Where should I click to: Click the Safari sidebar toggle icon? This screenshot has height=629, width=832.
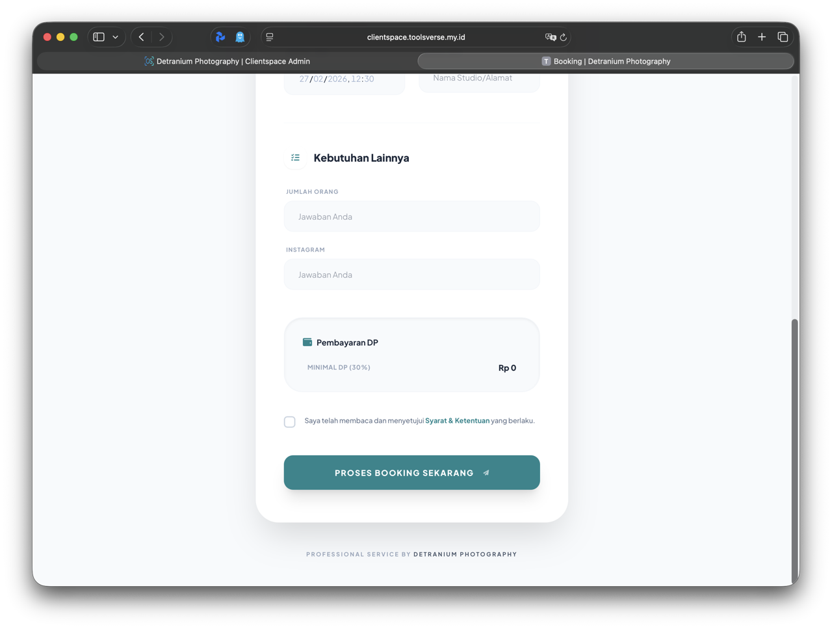99,37
